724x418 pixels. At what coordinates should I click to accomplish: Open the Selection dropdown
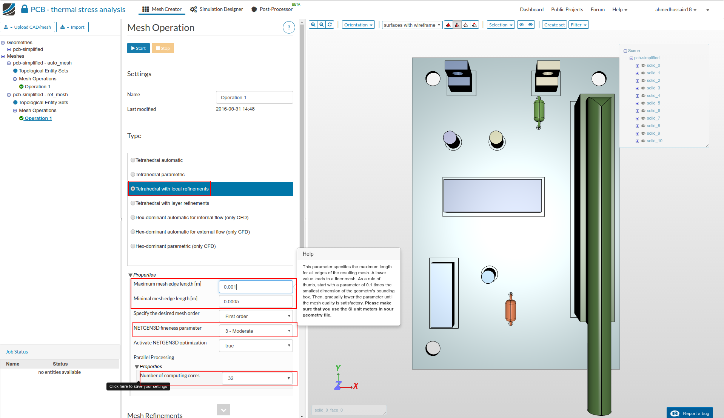click(x=501, y=25)
